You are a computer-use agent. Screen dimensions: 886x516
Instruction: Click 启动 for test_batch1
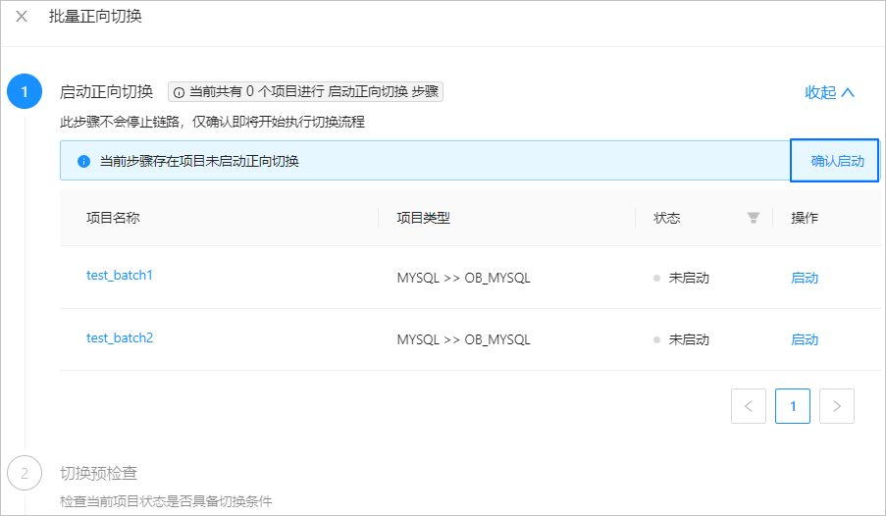(x=804, y=278)
